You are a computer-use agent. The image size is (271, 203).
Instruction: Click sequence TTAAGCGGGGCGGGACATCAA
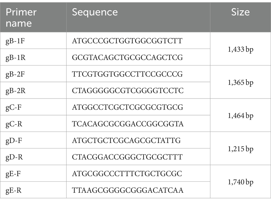(128, 190)
